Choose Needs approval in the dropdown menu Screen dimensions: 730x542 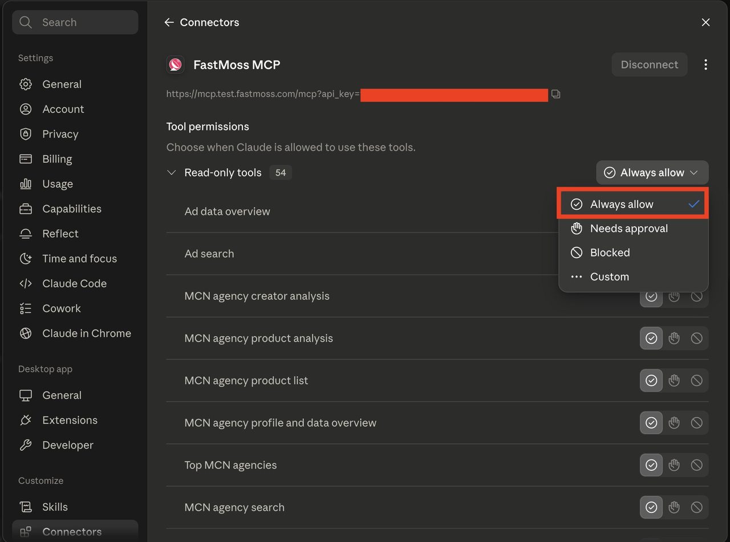pos(633,229)
